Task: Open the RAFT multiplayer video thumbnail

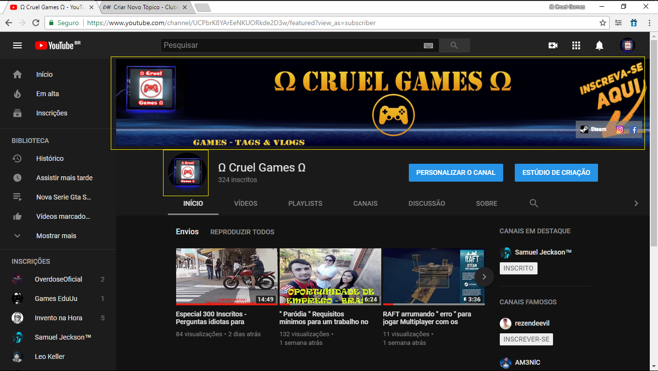Action: [434, 277]
